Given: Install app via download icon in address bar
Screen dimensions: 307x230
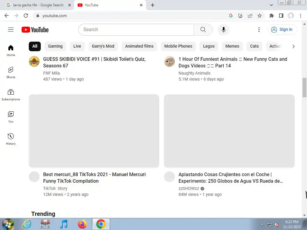Looking at the screenshot, I should 240,16.
